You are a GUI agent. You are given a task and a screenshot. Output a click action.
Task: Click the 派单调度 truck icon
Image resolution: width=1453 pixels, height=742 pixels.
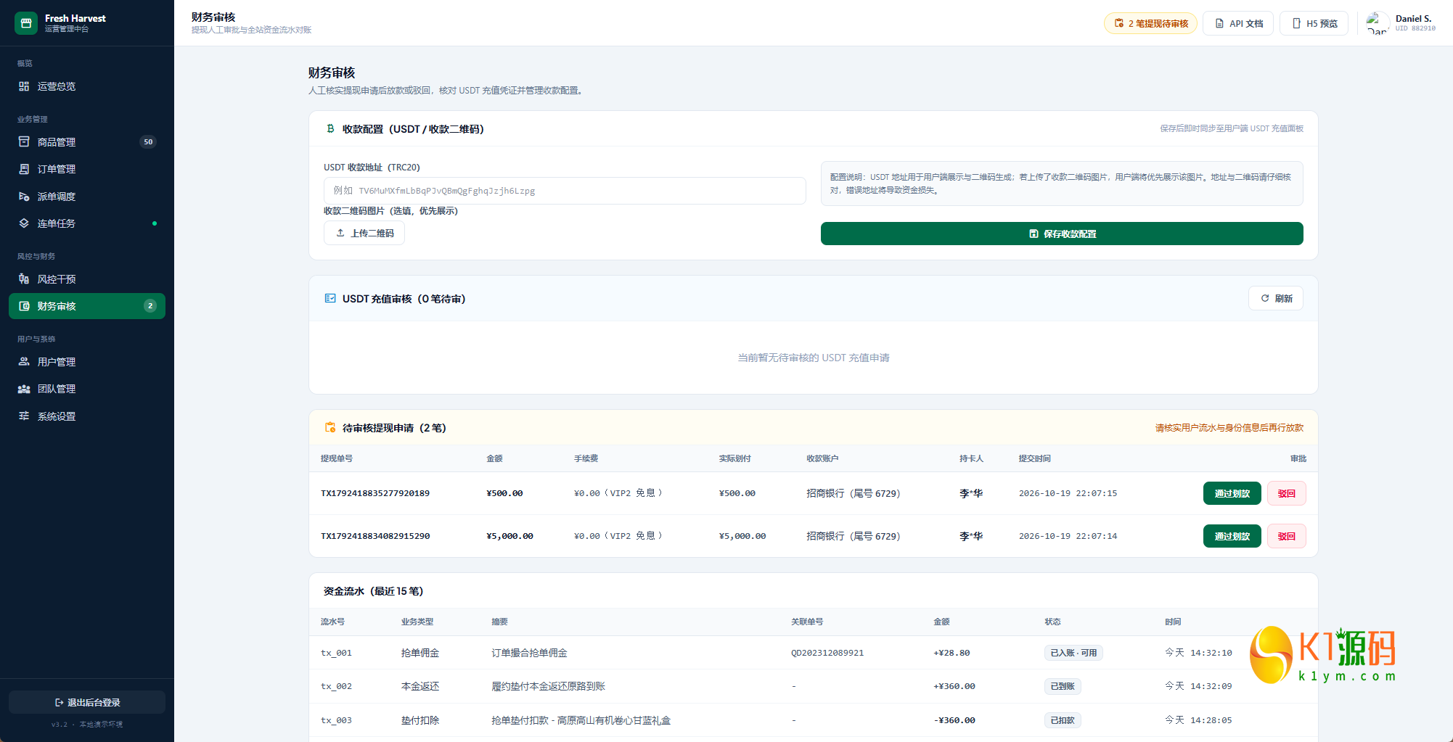pyautogui.click(x=24, y=197)
